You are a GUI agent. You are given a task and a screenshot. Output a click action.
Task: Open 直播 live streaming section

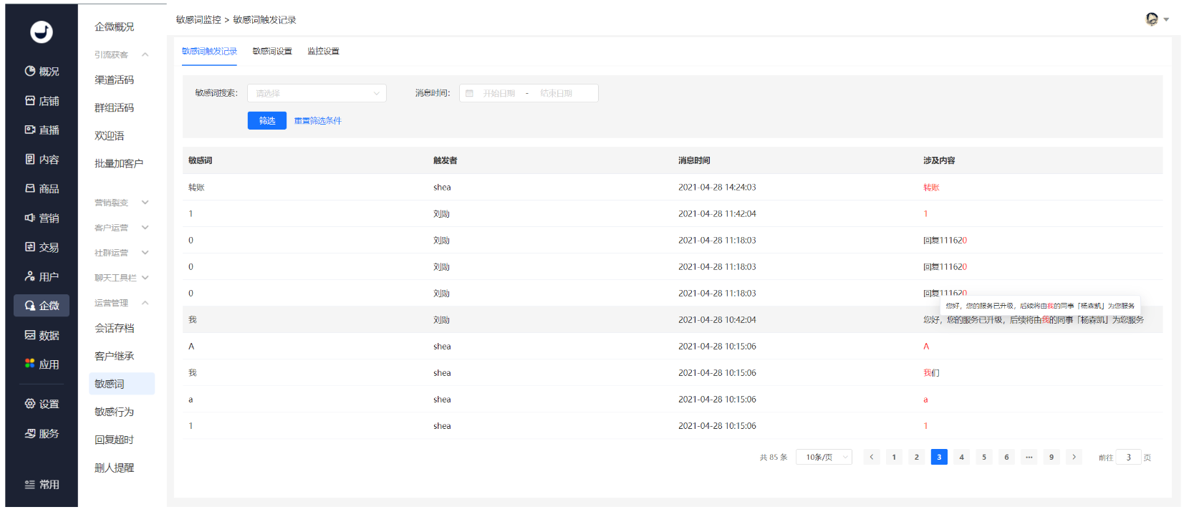(42, 130)
